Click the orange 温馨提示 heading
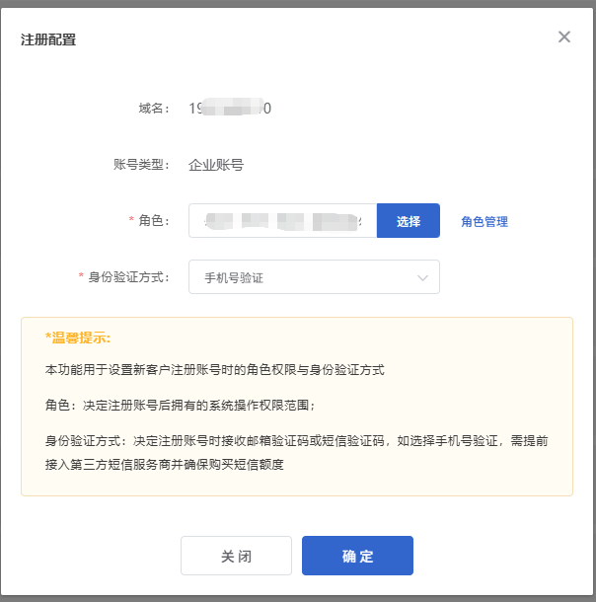The width and height of the screenshot is (596, 602). pyautogui.click(x=78, y=338)
